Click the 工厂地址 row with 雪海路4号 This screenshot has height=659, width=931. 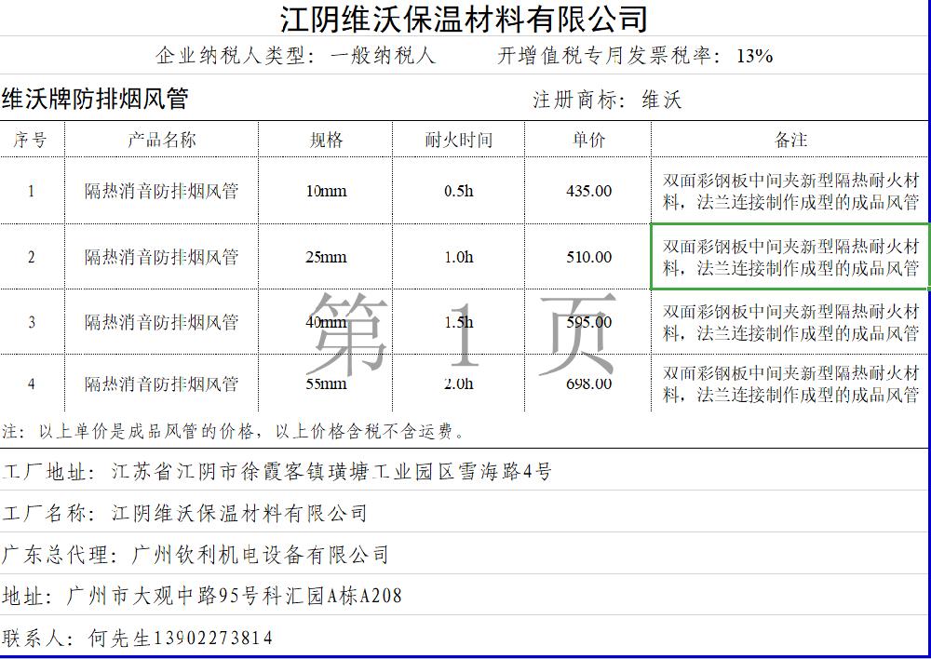click(277, 472)
